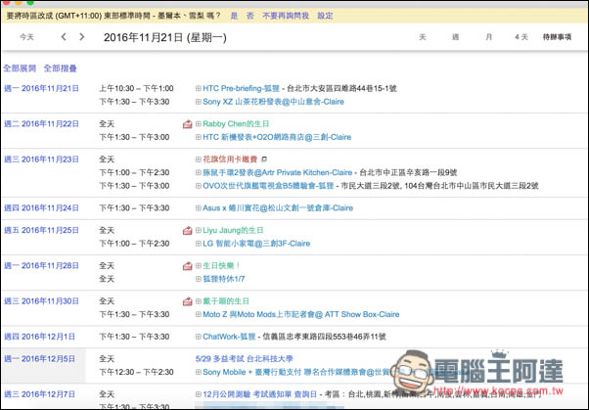Image resolution: width=589 pixels, height=410 pixels.
Task: Jump to 今天 (today)
Action: (x=26, y=37)
